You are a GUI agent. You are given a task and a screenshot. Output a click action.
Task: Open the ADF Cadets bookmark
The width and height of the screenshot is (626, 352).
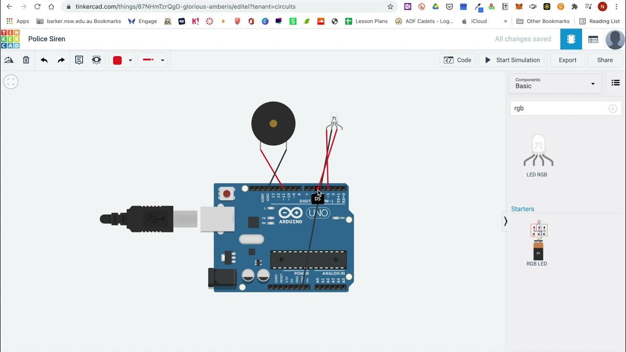pos(425,21)
